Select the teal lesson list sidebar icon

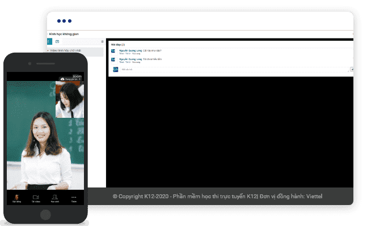coord(49,41)
